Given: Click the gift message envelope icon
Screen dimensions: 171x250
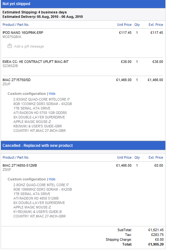Looking at the screenshot, I should 10,46.
